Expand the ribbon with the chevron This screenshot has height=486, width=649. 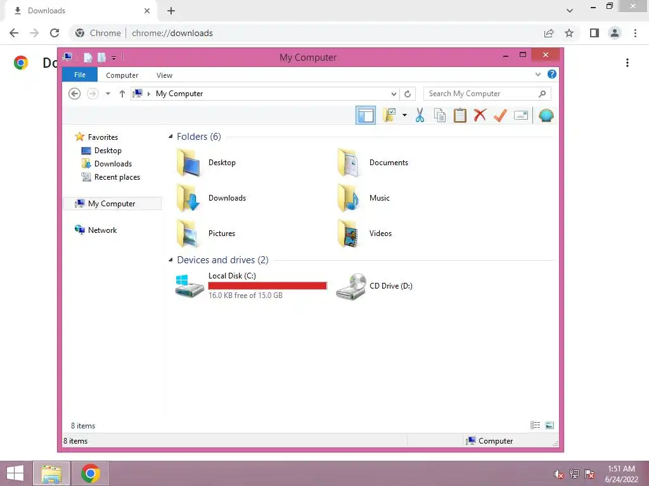(537, 75)
